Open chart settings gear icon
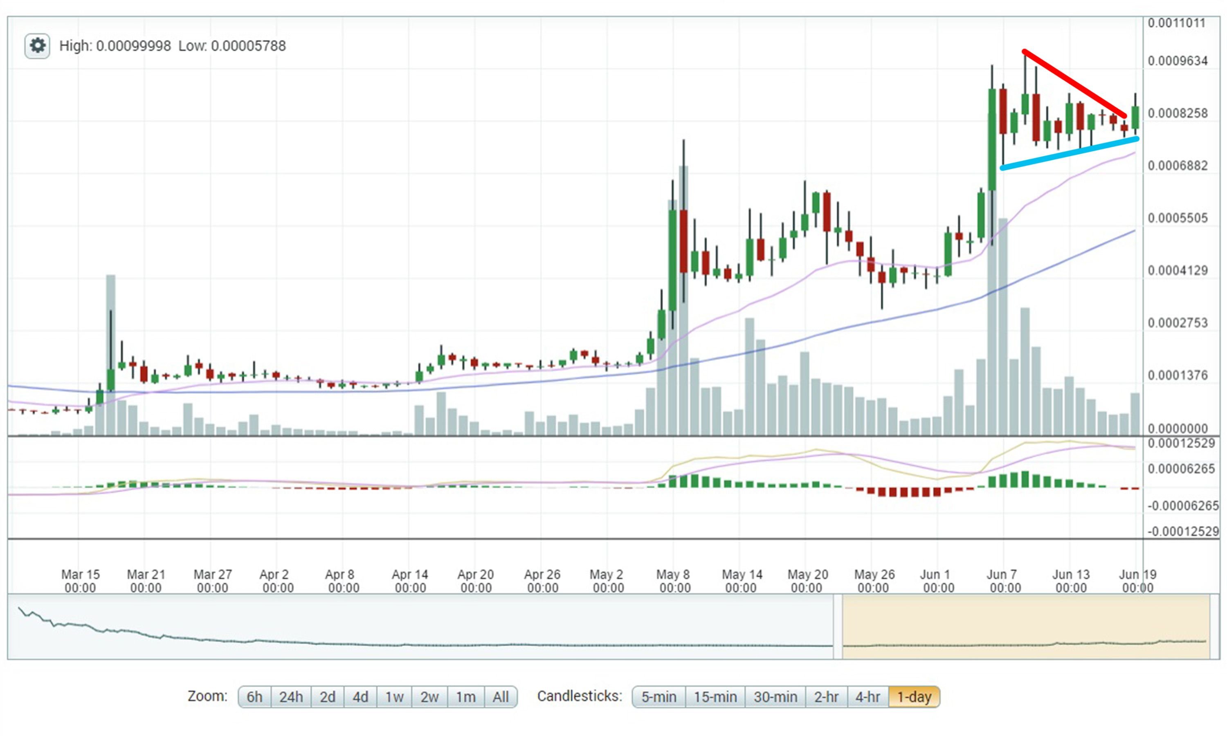 (37, 46)
